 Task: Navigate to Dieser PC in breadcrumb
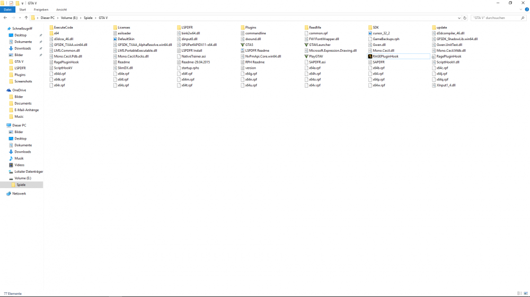(47, 18)
